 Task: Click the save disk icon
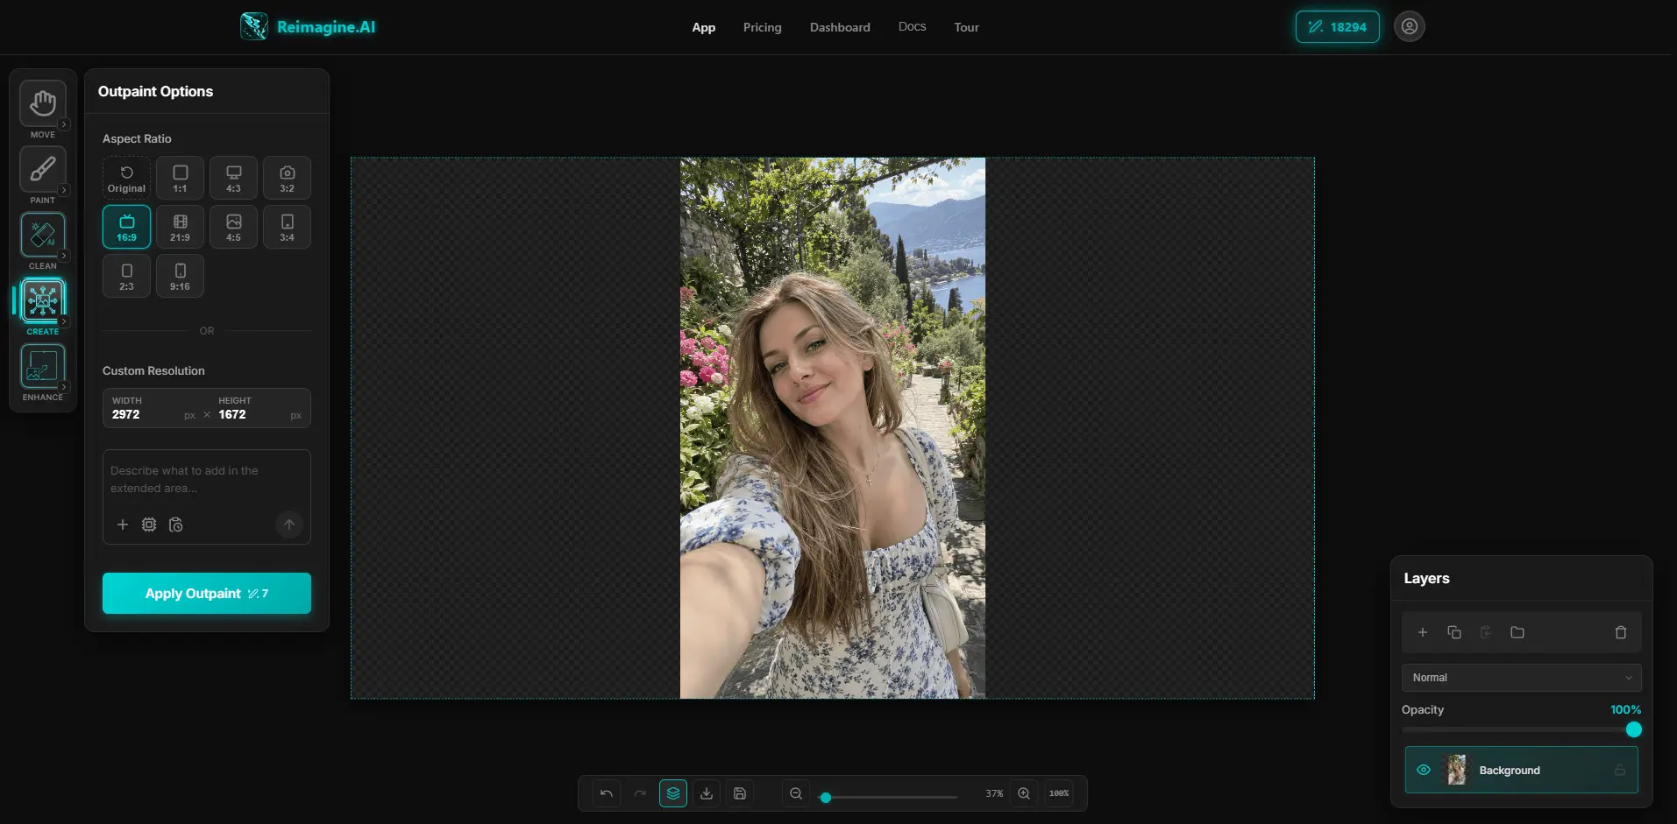(740, 793)
